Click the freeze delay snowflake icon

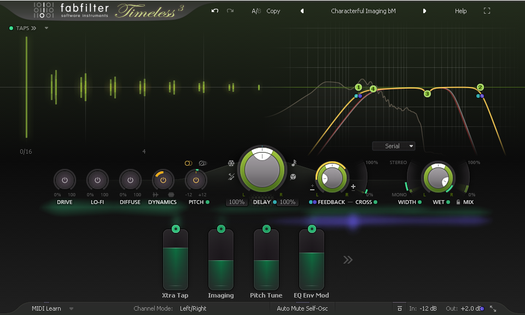[231, 163]
